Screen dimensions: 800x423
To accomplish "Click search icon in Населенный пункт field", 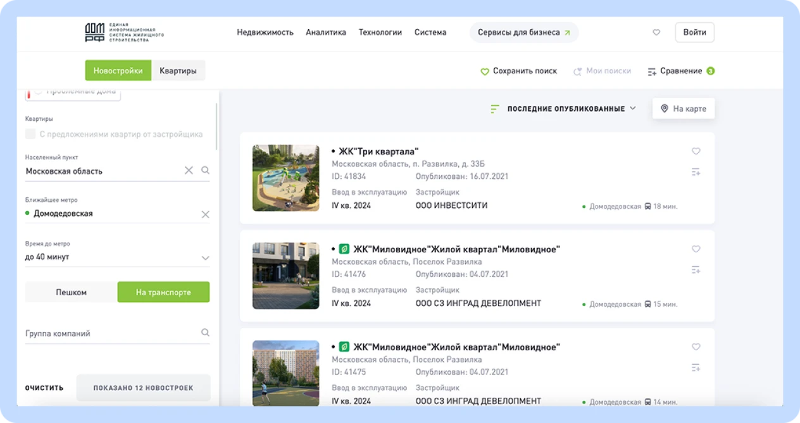I will click(x=205, y=171).
